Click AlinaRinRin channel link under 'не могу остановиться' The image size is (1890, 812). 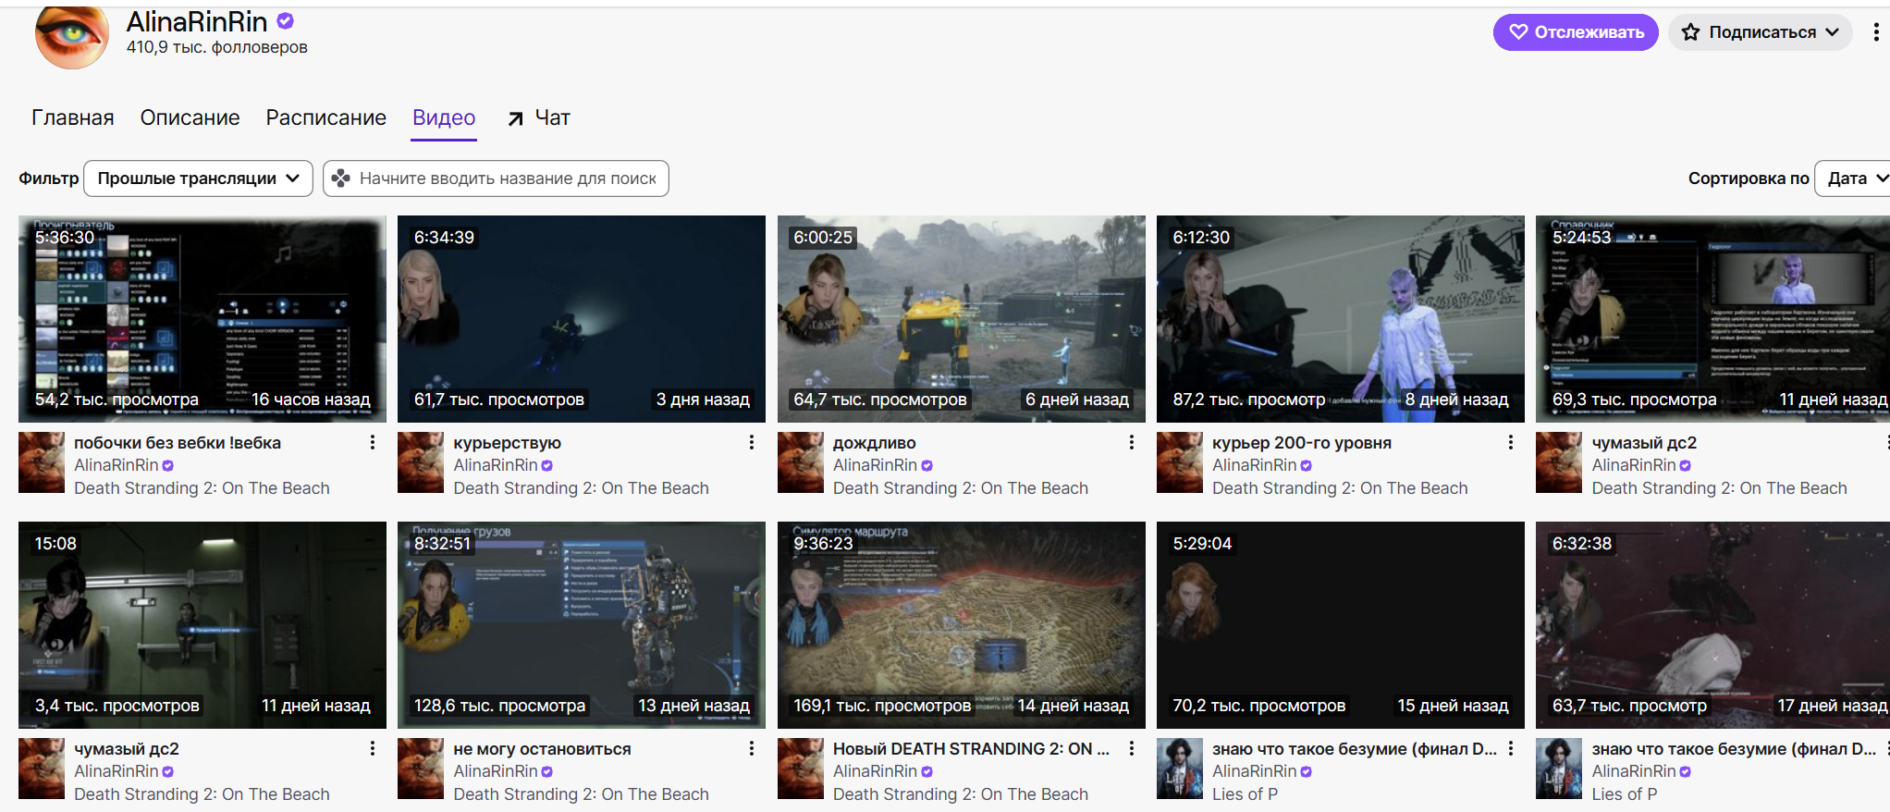[496, 771]
